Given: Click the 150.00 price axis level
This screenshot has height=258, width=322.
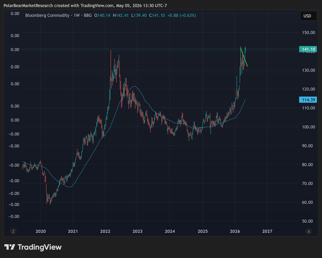Looking at the screenshot, I should (308, 32).
